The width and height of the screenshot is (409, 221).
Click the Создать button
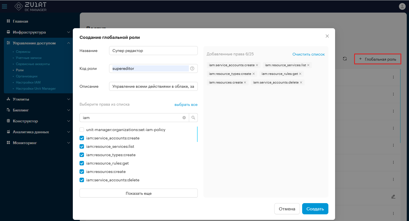click(x=315, y=209)
